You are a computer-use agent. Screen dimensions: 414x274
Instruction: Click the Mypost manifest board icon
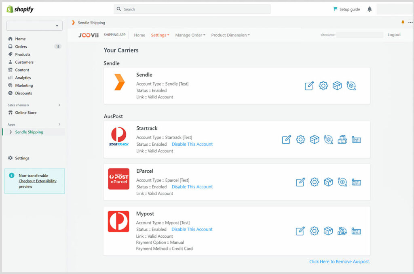(356, 231)
